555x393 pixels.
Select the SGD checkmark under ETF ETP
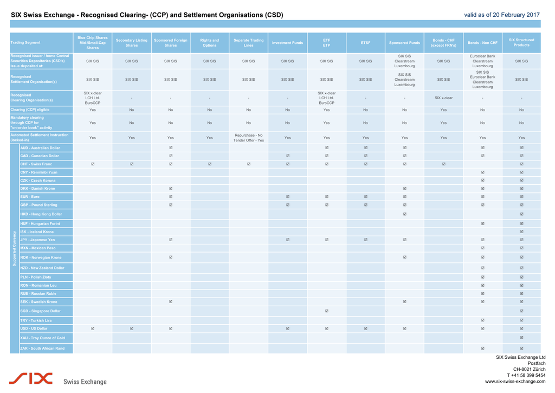click(327, 311)
